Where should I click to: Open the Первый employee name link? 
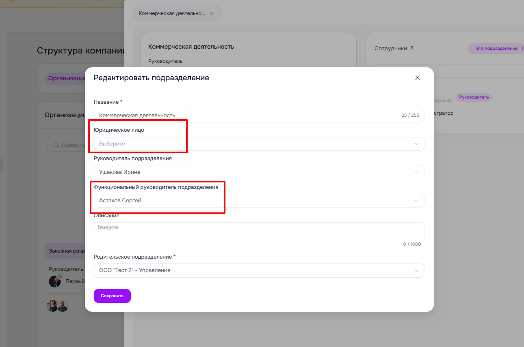coord(75,281)
